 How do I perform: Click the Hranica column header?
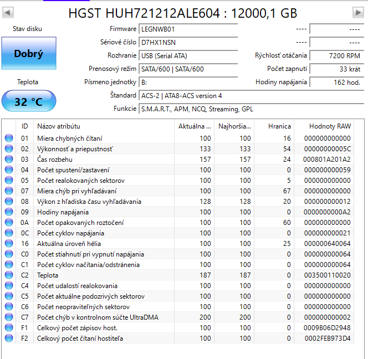(274, 126)
